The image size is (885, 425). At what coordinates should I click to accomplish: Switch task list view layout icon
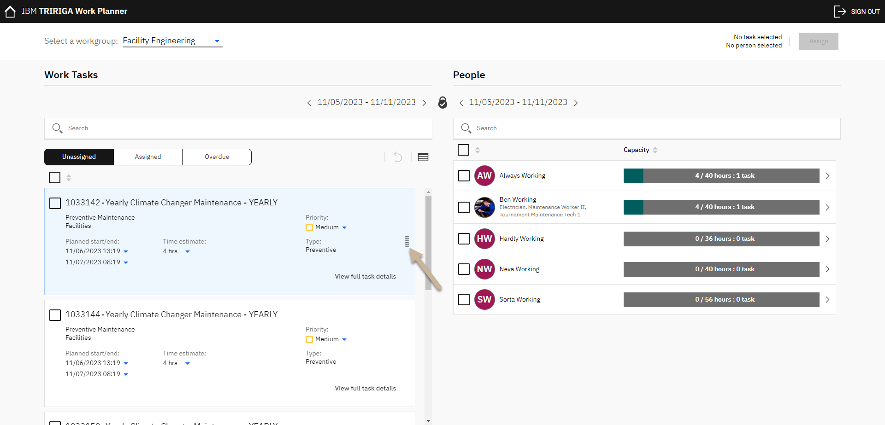[423, 157]
